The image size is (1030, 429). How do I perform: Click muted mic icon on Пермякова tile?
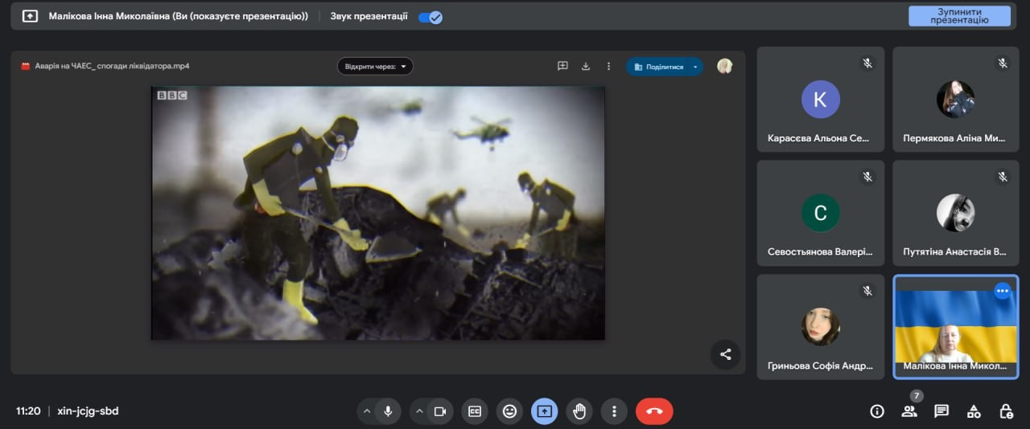[1003, 63]
